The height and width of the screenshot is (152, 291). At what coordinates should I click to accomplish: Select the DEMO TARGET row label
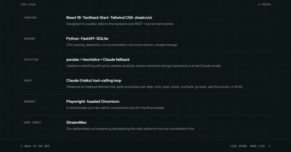pyautogui.click(x=32, y=122)
